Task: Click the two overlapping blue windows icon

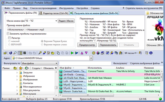Action: [x=116, y=53]
